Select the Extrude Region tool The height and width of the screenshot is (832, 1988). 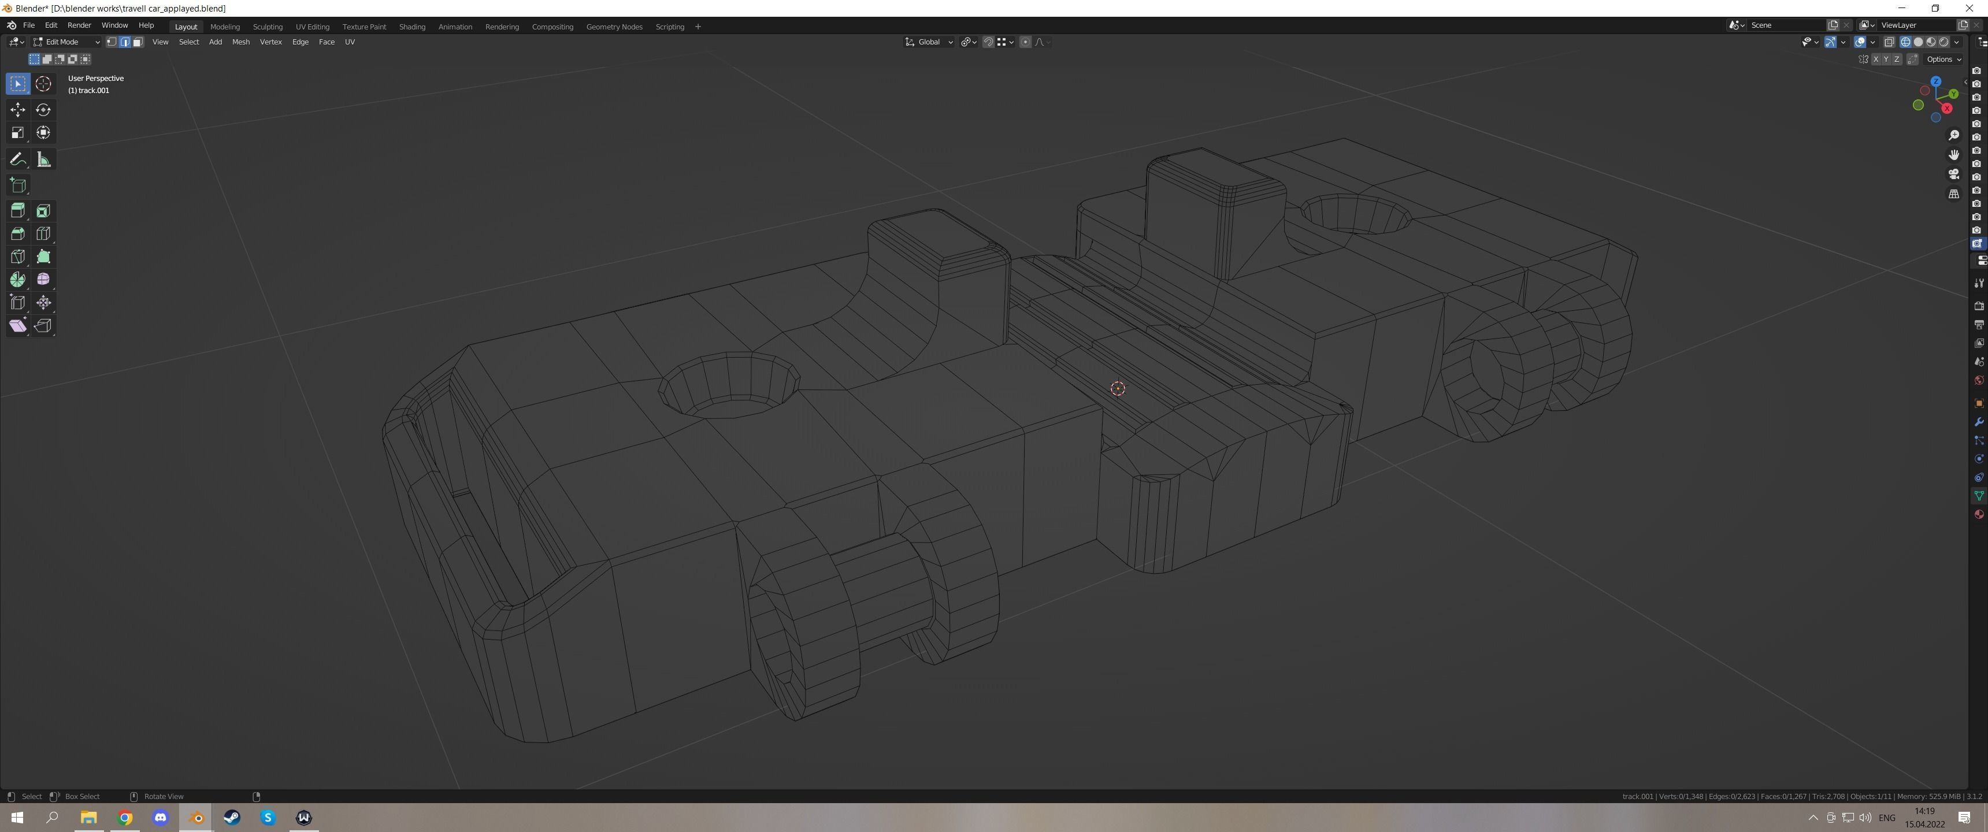[x=18, y=211]
